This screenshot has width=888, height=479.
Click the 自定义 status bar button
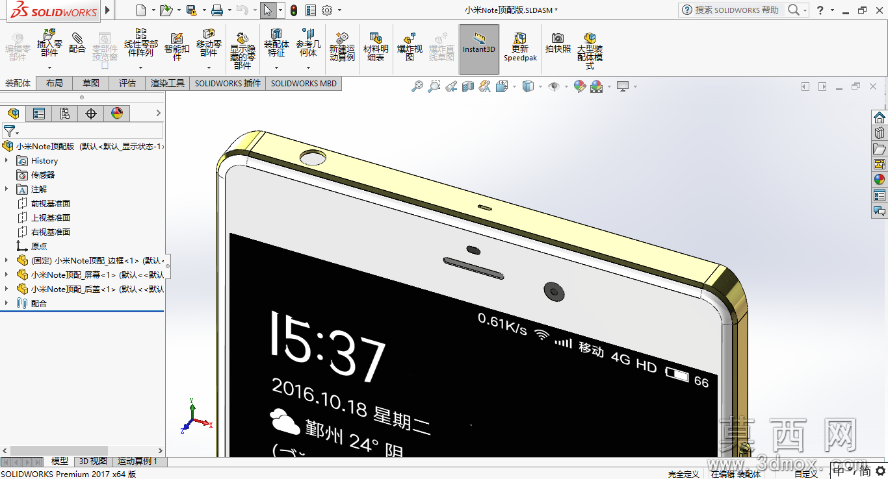coord(806,474)
